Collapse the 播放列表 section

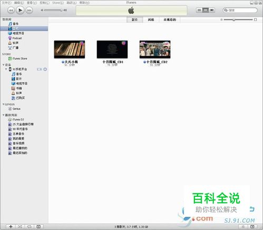[3, 115]
